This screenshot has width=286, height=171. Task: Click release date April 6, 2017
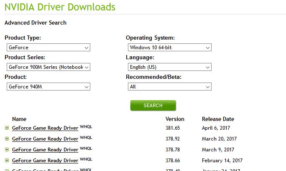216,128
